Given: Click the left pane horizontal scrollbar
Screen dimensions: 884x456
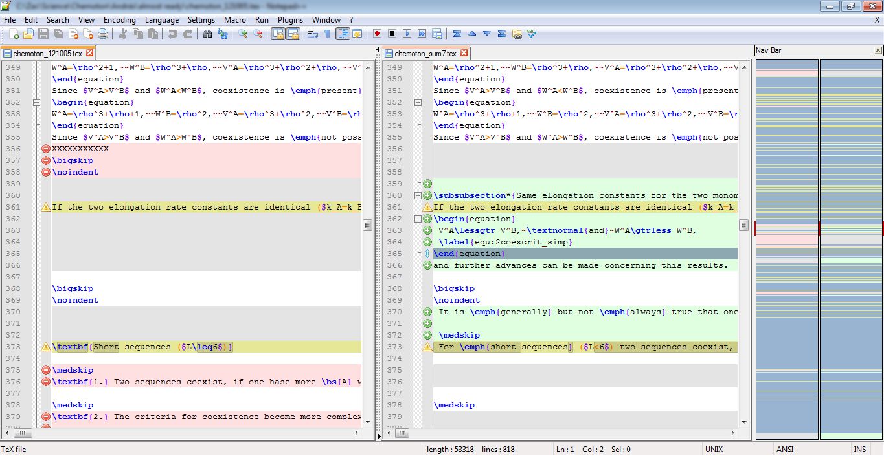Looking at the screenshot, I should point(188,433).
